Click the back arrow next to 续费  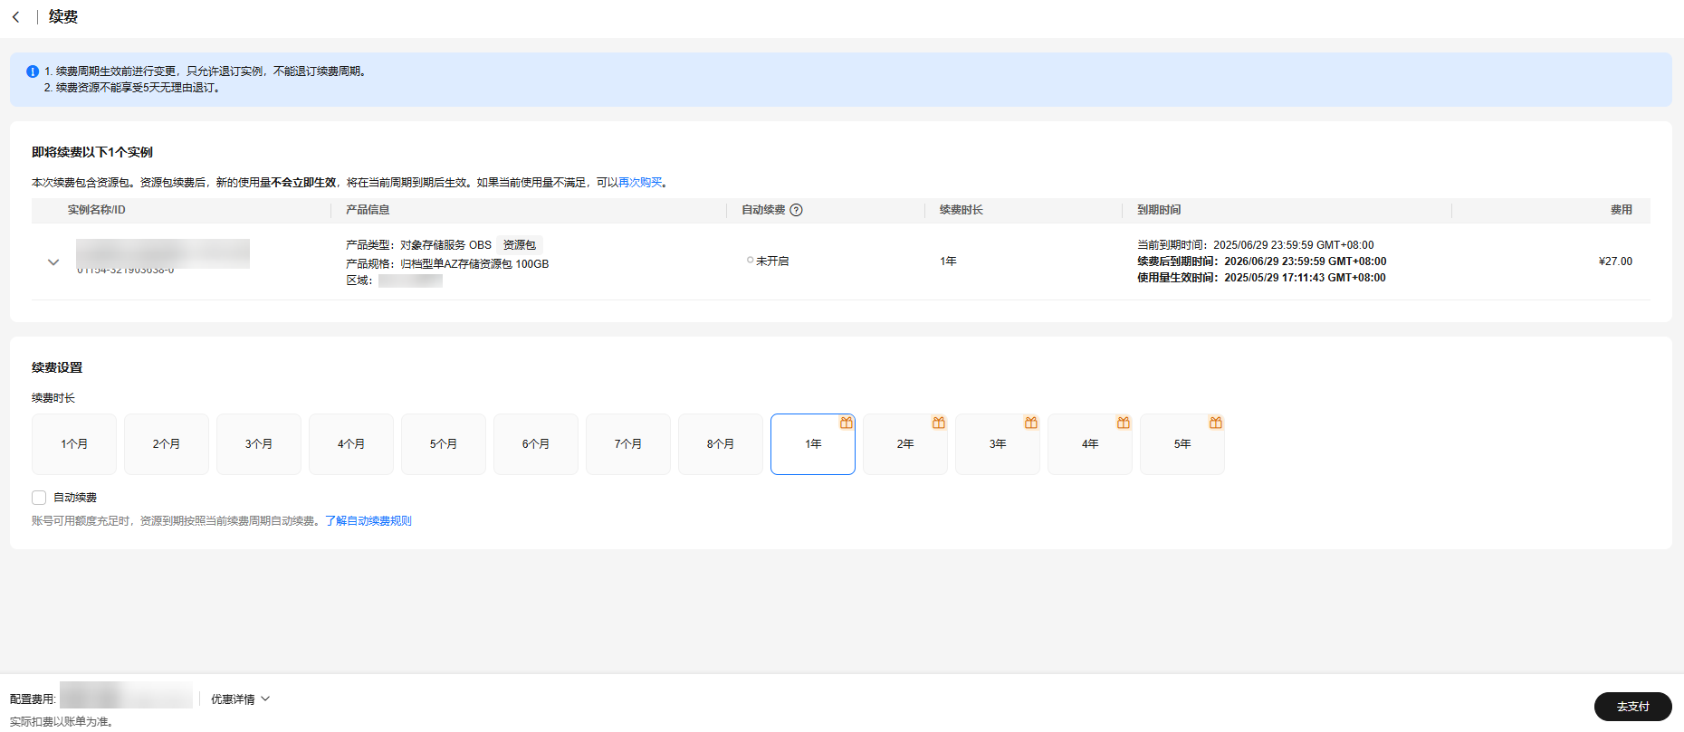(15, 17)
